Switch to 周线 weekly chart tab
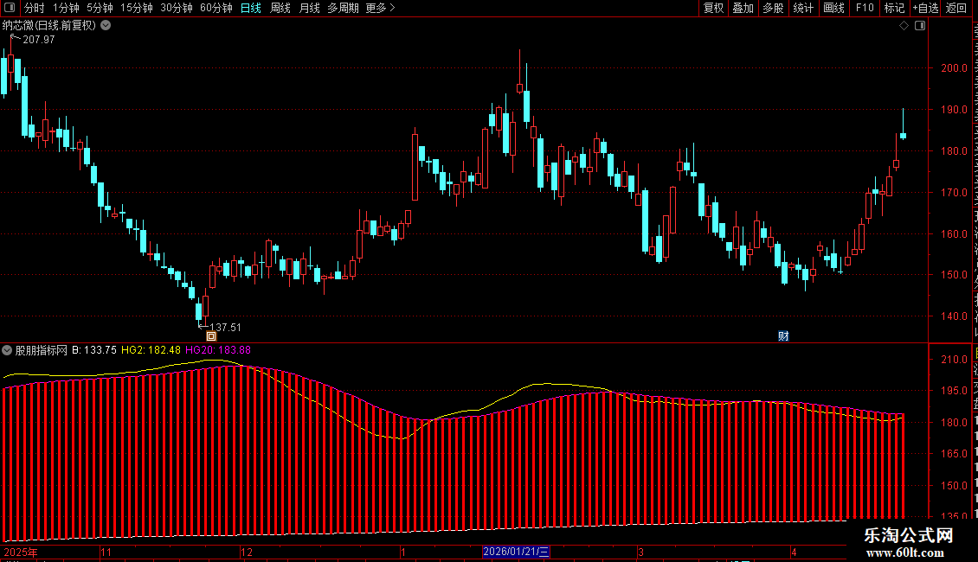This screenshot has width=978, height=562. point(280,8)
